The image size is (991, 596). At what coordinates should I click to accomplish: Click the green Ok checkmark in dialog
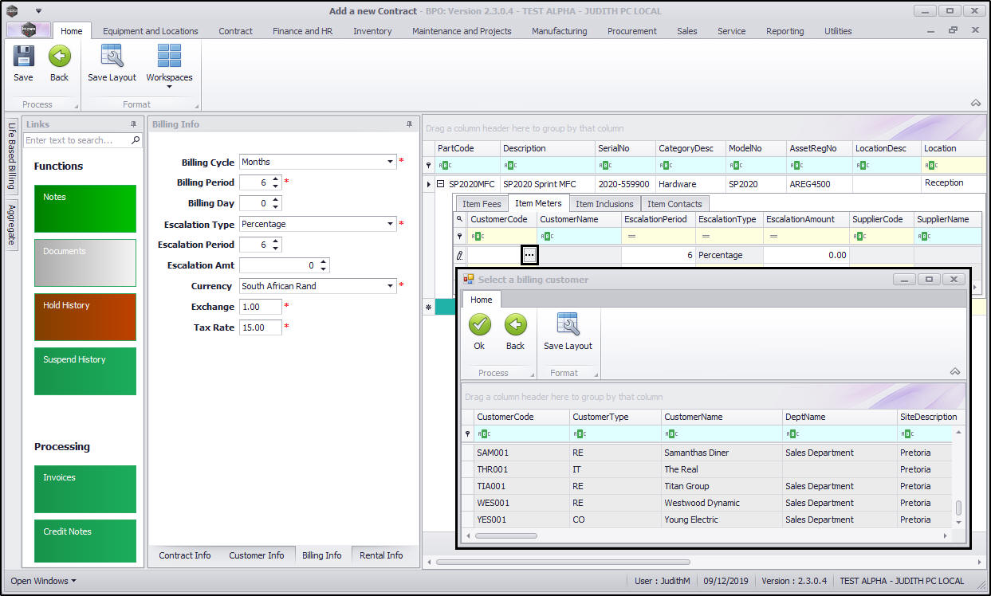coord(479,325)
